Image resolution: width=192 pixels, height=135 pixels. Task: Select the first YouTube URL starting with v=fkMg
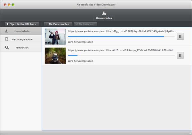(121, 31)
